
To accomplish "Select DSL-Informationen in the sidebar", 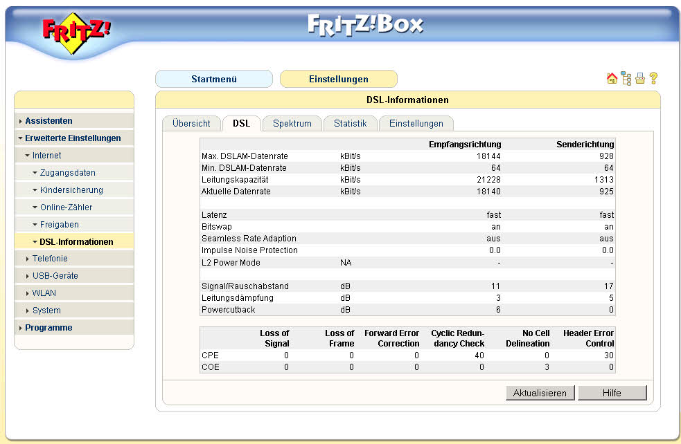I will tap(76, 242).
